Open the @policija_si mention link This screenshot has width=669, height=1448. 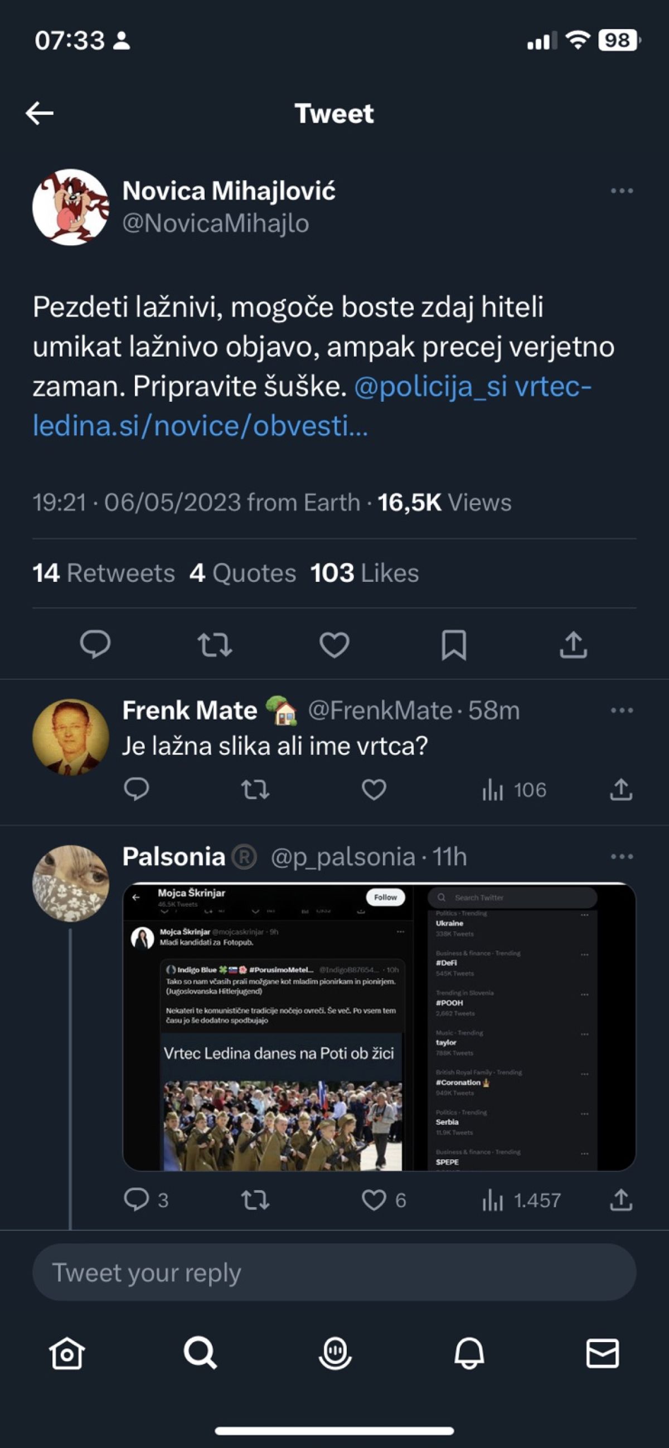point(430,387)
